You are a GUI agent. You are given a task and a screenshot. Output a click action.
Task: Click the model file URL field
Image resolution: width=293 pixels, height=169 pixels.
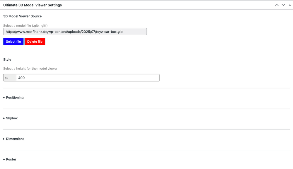tap(75, 32)
